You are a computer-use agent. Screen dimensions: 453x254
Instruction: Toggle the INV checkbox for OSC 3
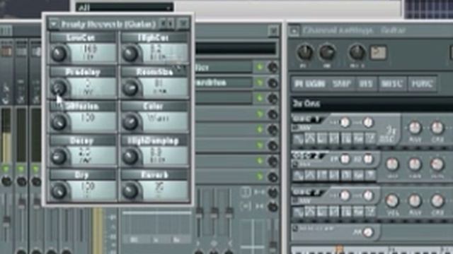(295, 200)
